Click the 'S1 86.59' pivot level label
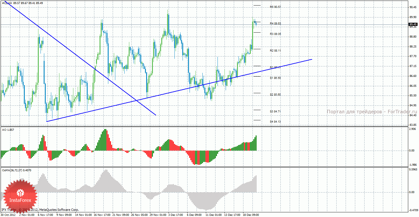The image size is (419, 217). point(275,78)
